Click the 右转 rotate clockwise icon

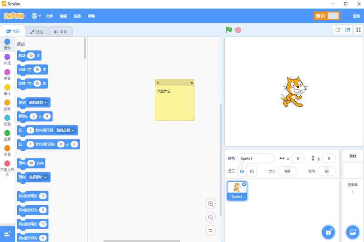(30, 69)
